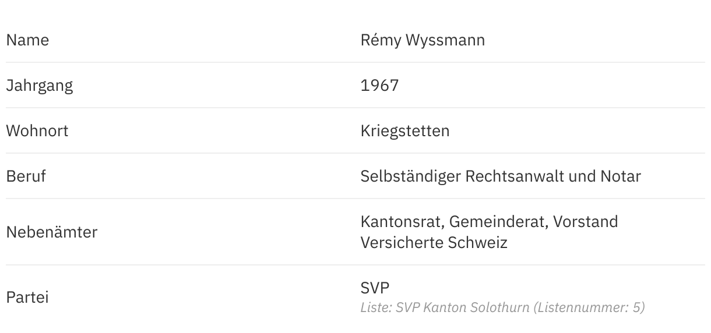Screen dimensions: 711x333
Task: Select Selbständiger Rechtsanwalt und Notar text
Action: point(501,176)
